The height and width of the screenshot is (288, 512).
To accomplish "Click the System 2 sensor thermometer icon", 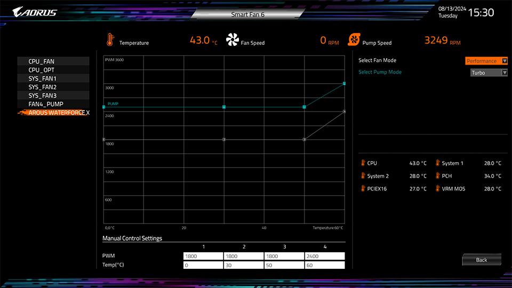I will click(x=363, y=175).
